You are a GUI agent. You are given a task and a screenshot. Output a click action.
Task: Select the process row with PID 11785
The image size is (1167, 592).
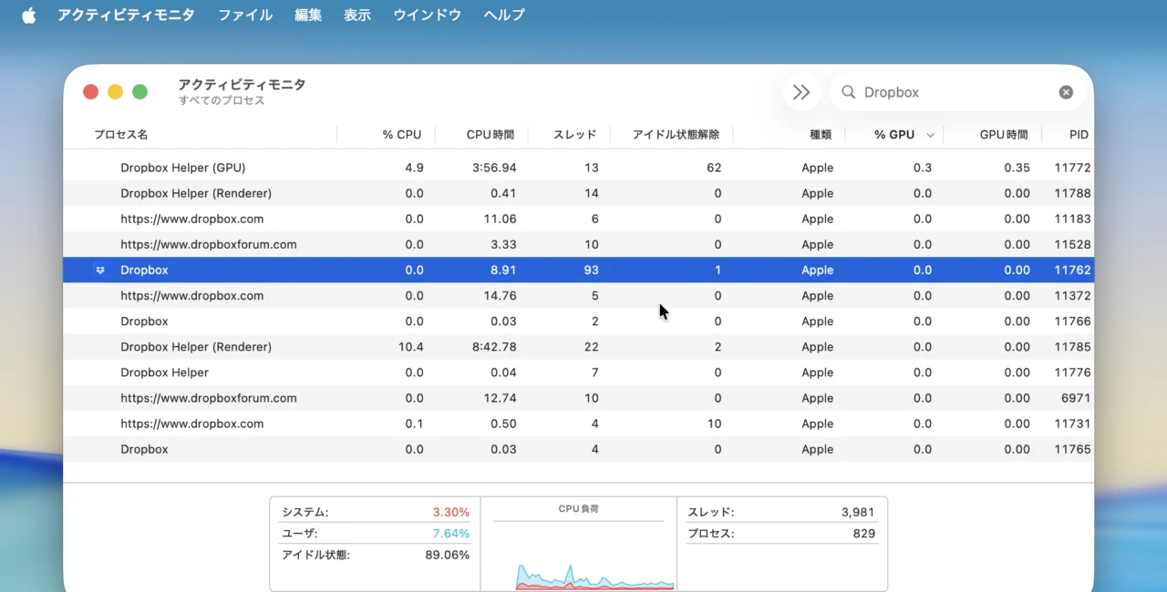pos(365,347)
